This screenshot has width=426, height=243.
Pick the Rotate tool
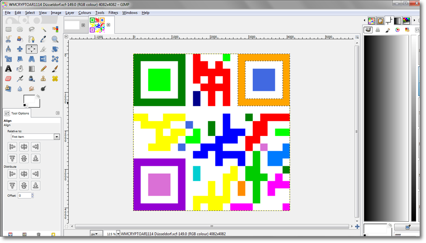point(55,49)
